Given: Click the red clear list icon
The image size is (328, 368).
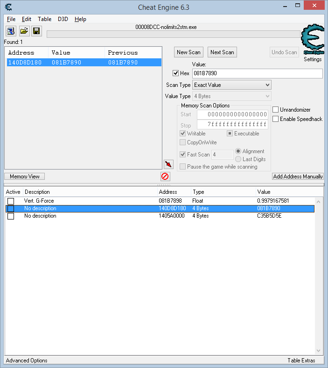Looking at the screenshot, I should [x=165, y=176].
